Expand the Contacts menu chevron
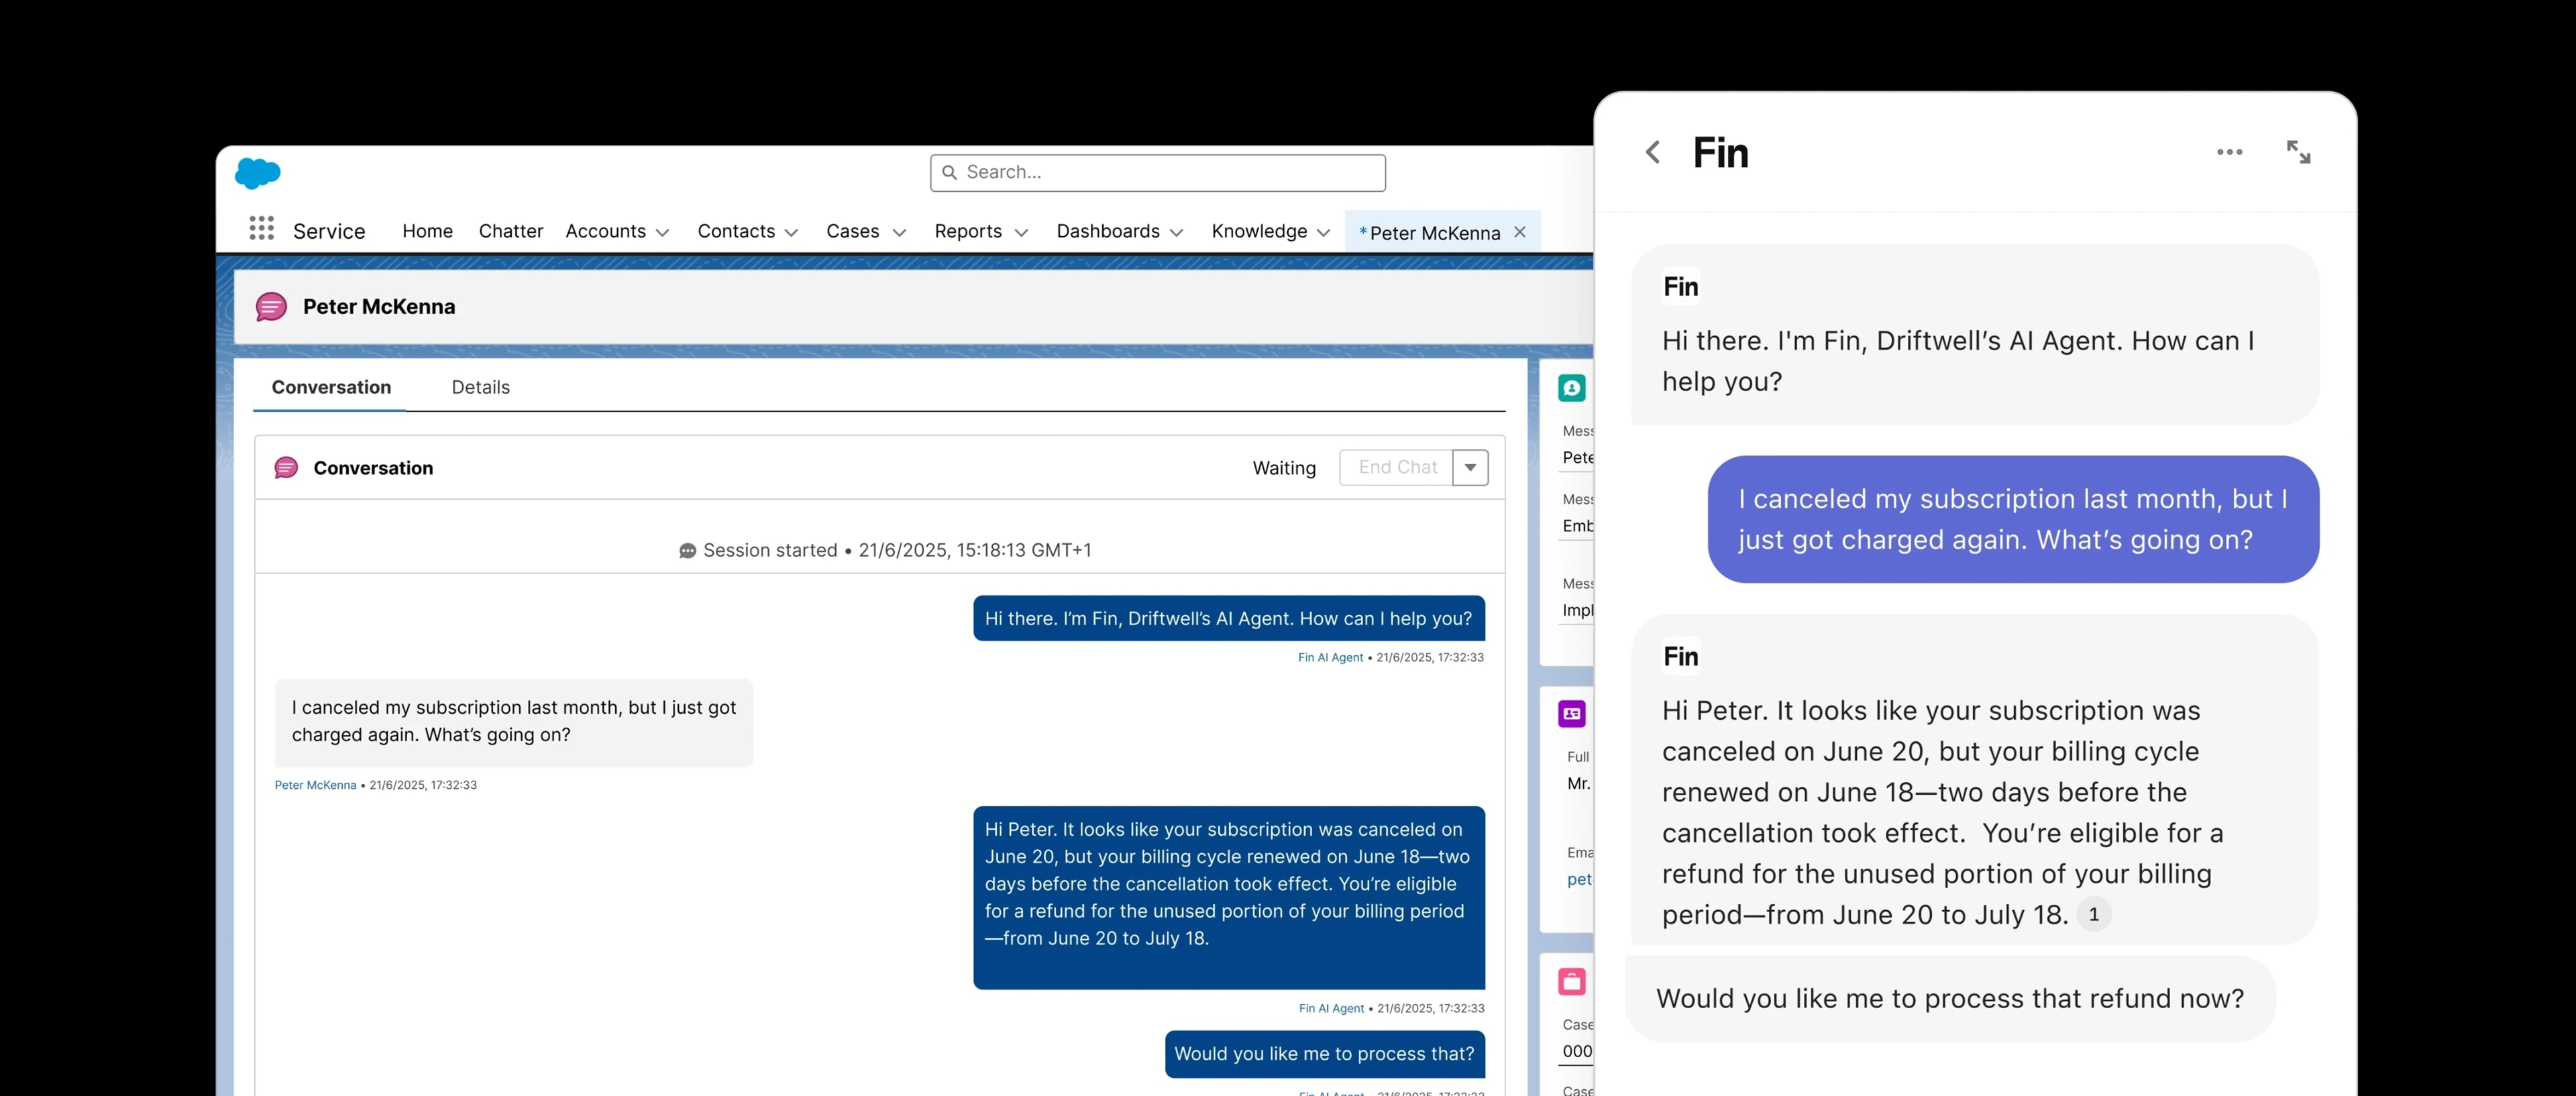The height and width of the screenshot is (1096, 2576). tap(791, 233)
